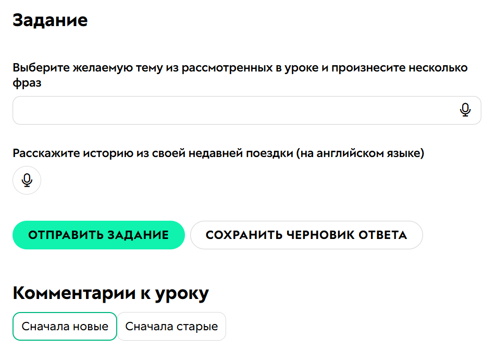The height and width of the screenshot is (348, 496).
Task: Click the round microphone button below the second task
Action: pos(26,180)
